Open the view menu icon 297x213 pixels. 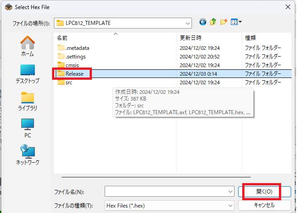click(x=236, y=22)
